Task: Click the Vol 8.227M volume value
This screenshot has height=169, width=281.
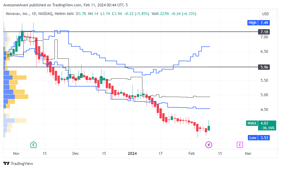Action: click(160, 14)
